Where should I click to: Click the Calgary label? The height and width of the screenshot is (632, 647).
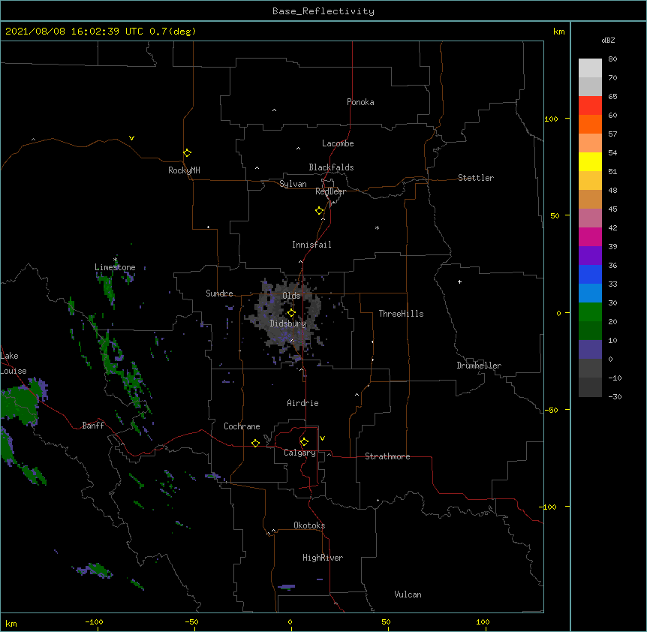click(x=299, y=453)
